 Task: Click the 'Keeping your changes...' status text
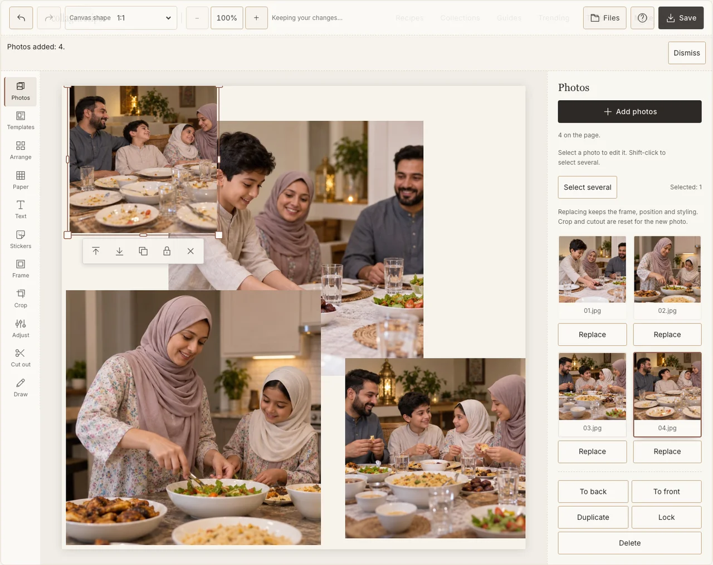click(x=307, y=18)
